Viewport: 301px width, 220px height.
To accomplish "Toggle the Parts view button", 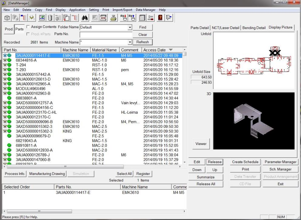I will 19,29.
